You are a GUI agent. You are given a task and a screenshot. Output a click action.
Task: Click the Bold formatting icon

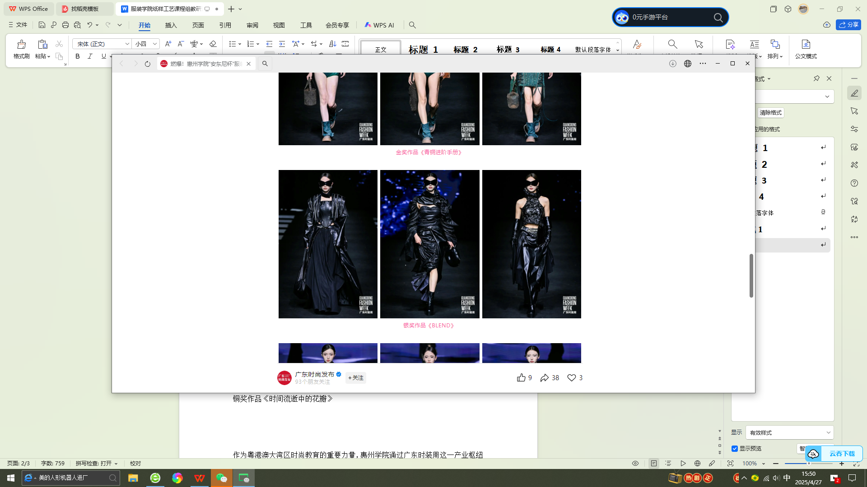pyautogui.click(x=78, y=56)
